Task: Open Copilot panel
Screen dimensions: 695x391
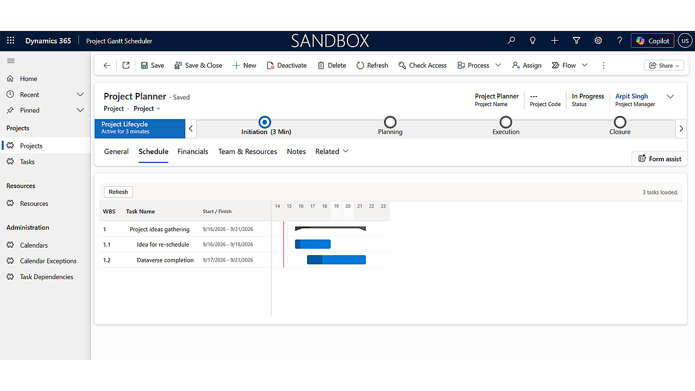Action: coord(653,41)
